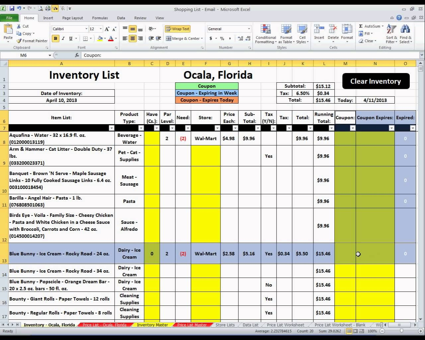Click the Sort & Filter icon
The width and height of the screenshot is (425, 340).
point(391,33)
